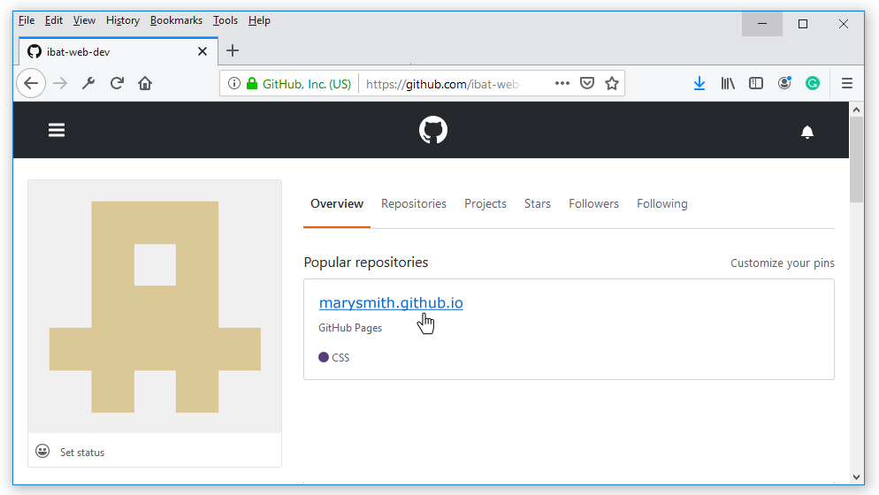Set status on the profile
This screenshot has height=495, width=879.
tap(81, 453)
